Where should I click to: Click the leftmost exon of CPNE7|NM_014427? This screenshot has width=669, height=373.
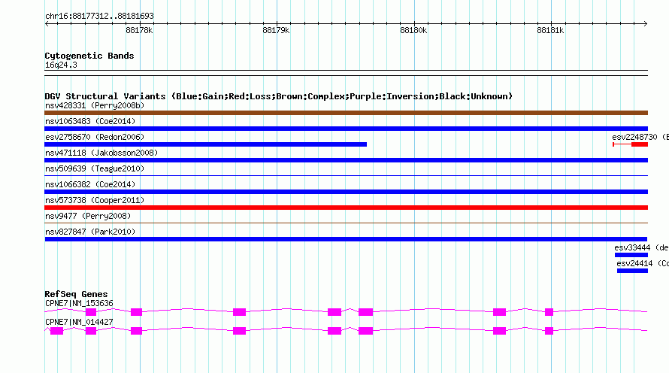point(56,331)
